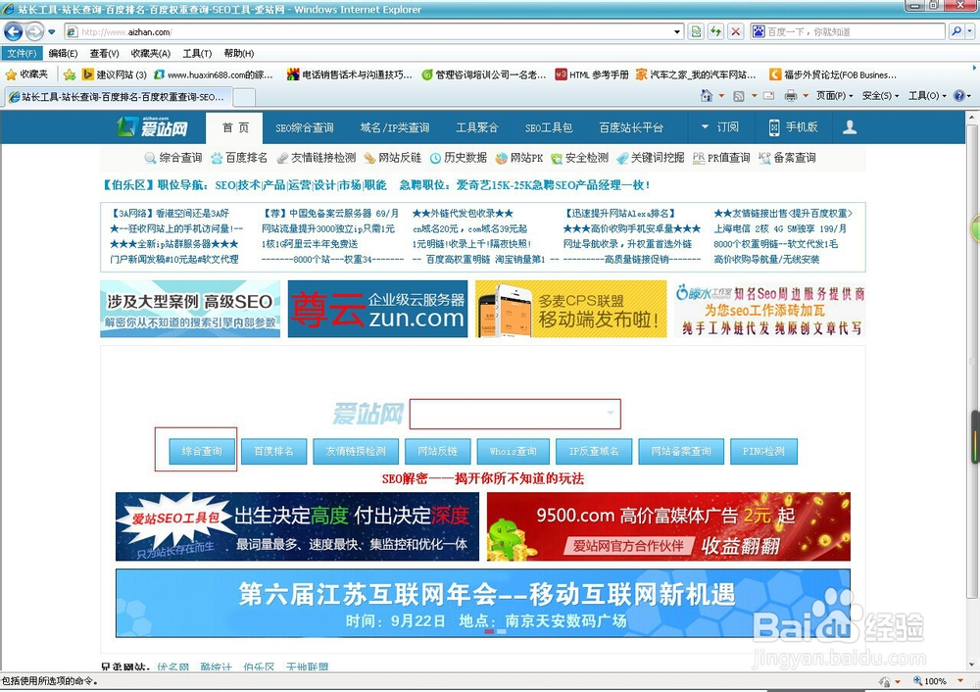Click the 网站备案查询 button
980x692 pixels.
pyautogui.click(x=681, y=451)
